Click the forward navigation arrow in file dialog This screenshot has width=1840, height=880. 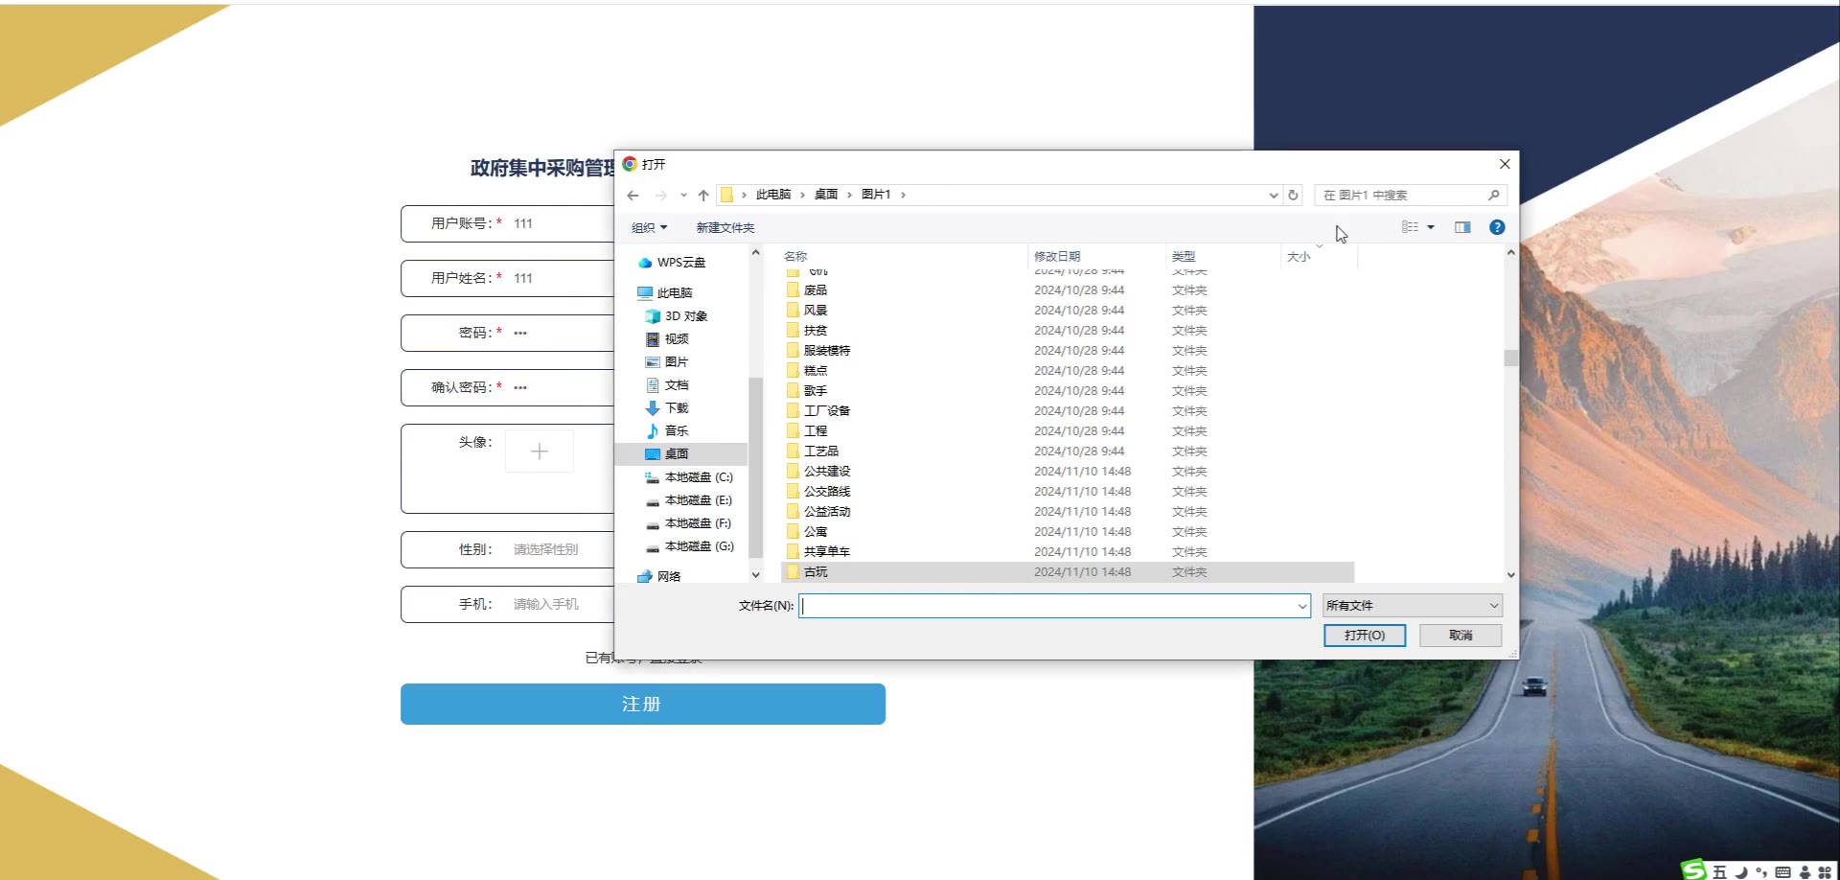click(x=660, y=196)
